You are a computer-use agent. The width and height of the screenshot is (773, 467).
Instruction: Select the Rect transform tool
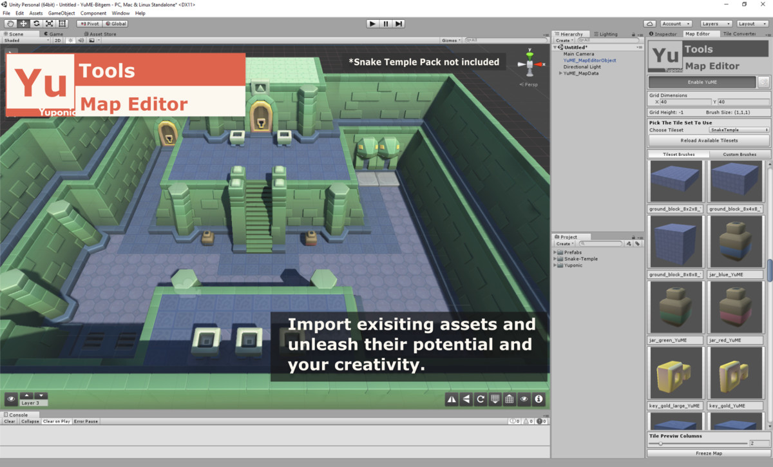tap(62, 24)
